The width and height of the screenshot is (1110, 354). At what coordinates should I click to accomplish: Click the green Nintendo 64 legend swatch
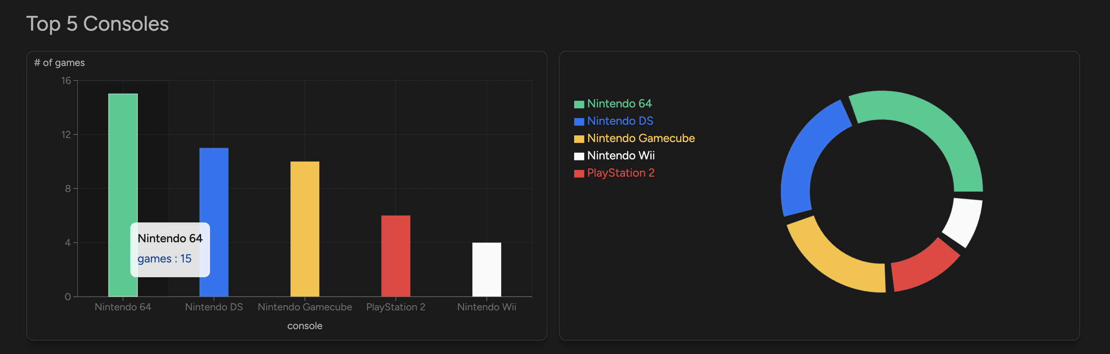[x=579, y=104]
